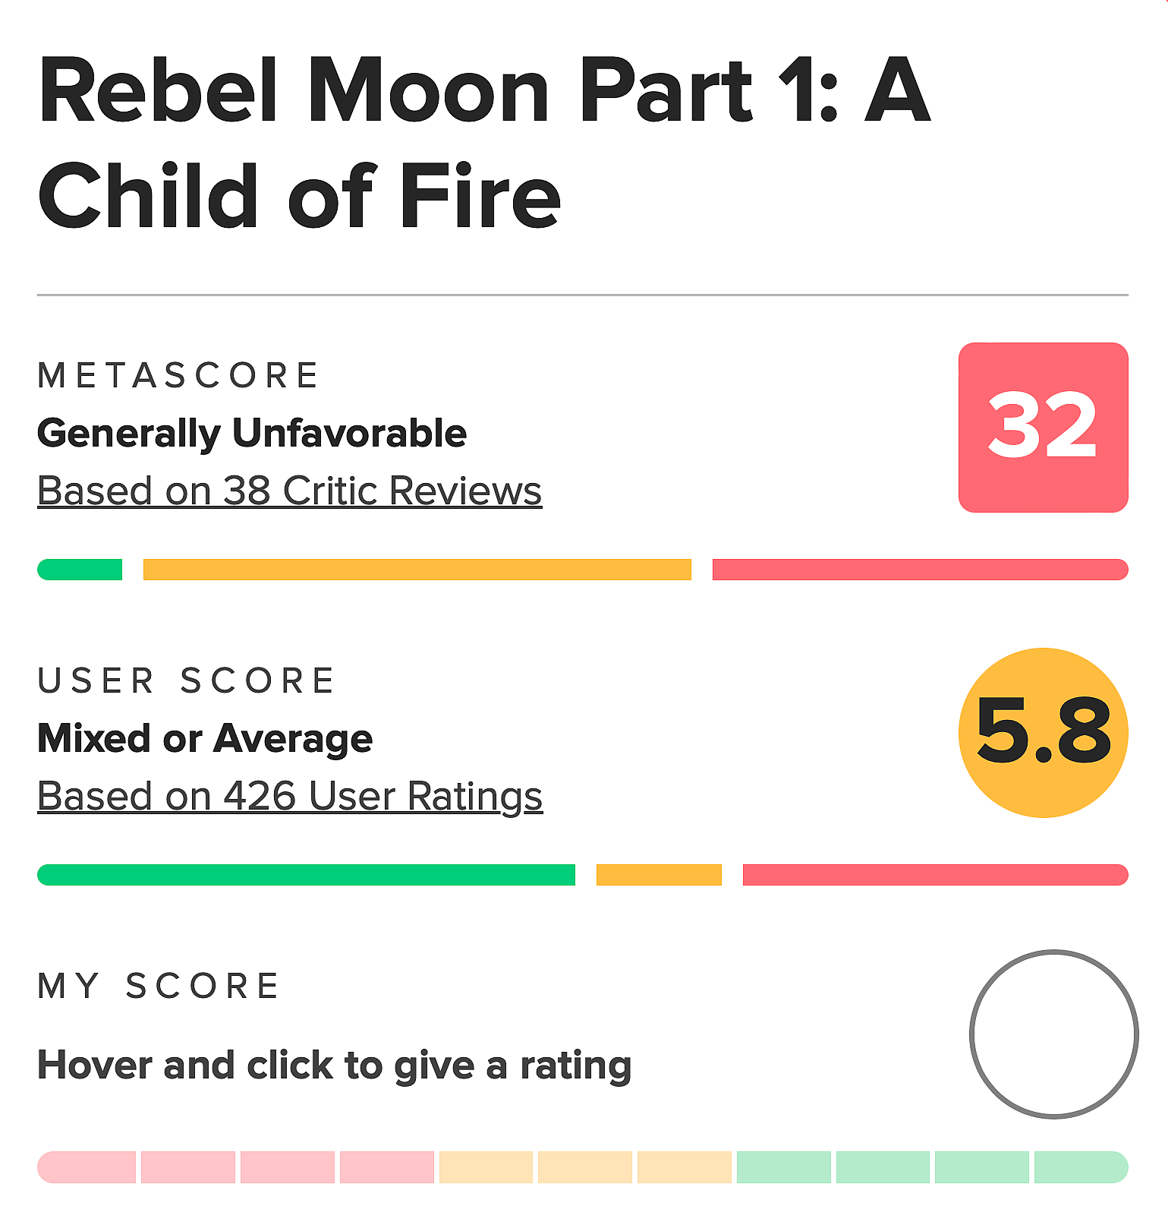Image resolution: width=1168 pixels, height=1225 pixels.
Task: Click the MY SCORE section label
Action: pos(159,986)
